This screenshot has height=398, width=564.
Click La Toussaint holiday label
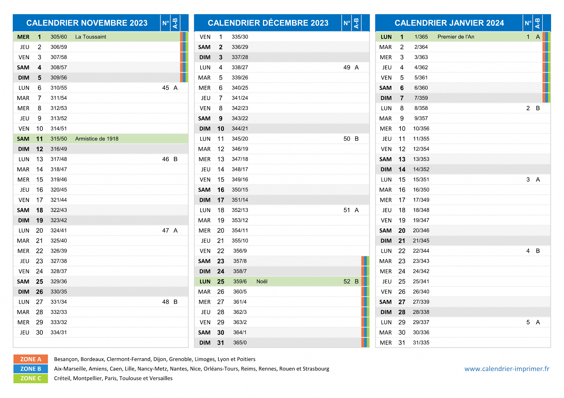(91, 37)
